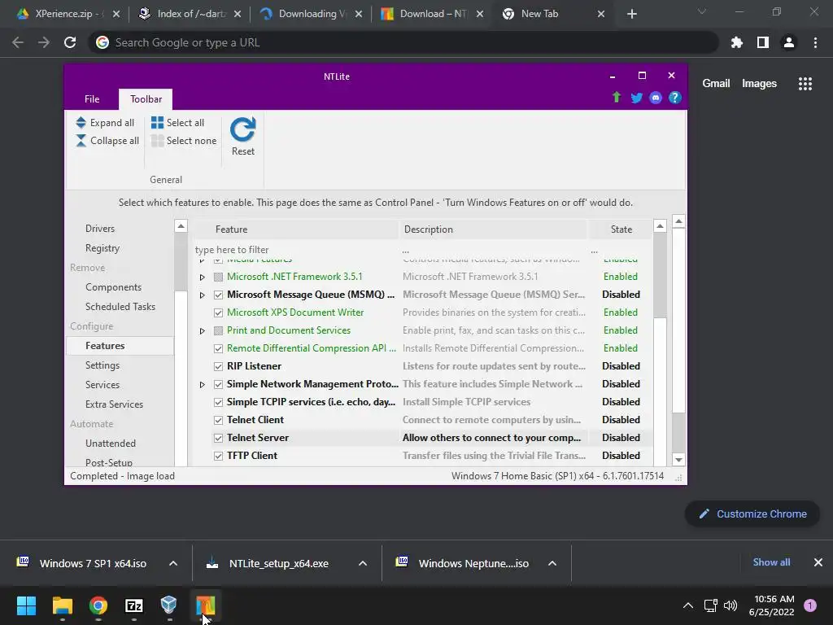Toggle Telnet Client checkbox
The height and width of the screenshot is (625, 833).
[x=218, y=420]
